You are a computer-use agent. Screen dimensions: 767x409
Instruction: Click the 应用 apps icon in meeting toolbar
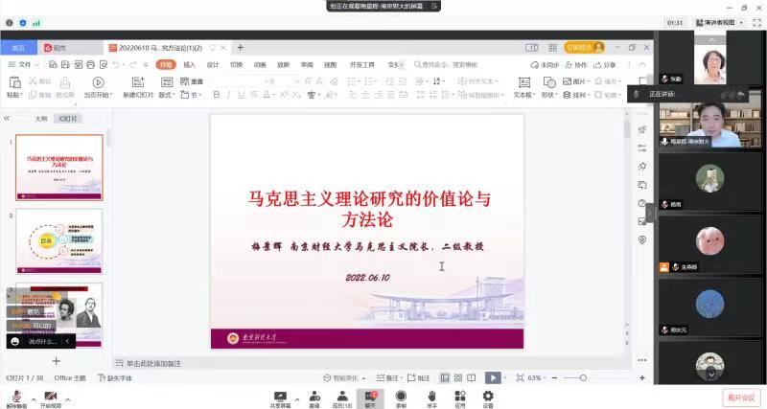(x=460, y=396)
